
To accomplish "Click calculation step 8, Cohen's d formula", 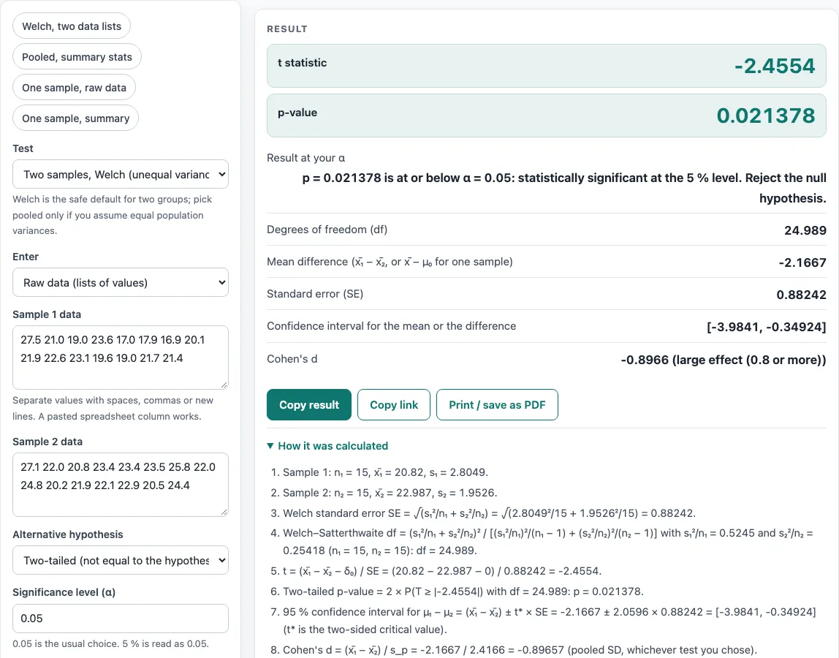I will pyautogui.click(x=520, y=650).
